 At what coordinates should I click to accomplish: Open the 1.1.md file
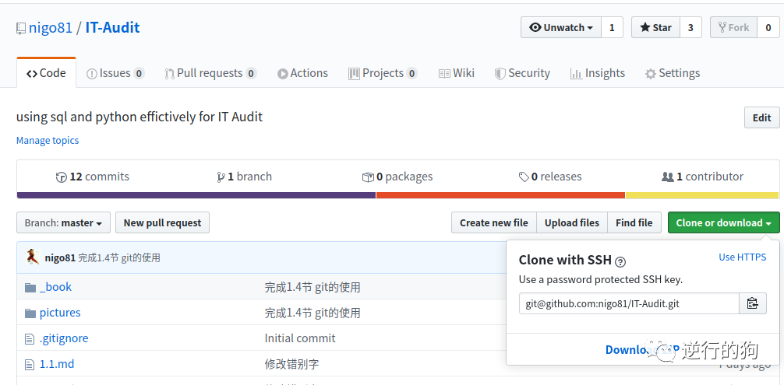(x=57, y=364)
